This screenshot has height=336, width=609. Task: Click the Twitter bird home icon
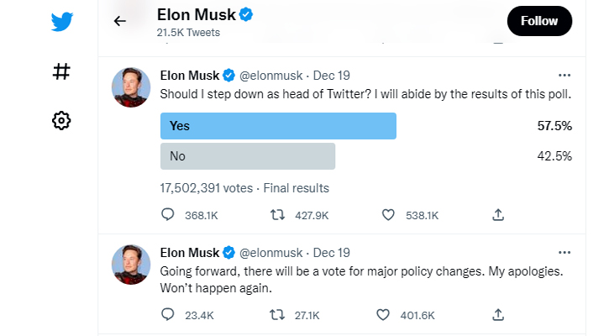coord(62,21)
